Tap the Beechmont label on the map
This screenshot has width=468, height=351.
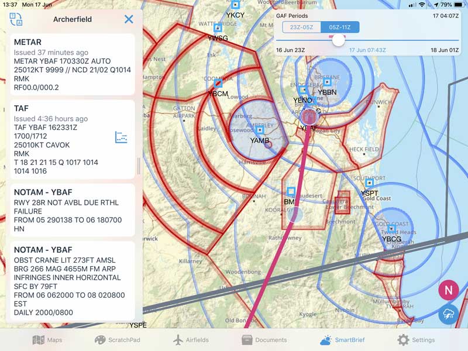340,222
